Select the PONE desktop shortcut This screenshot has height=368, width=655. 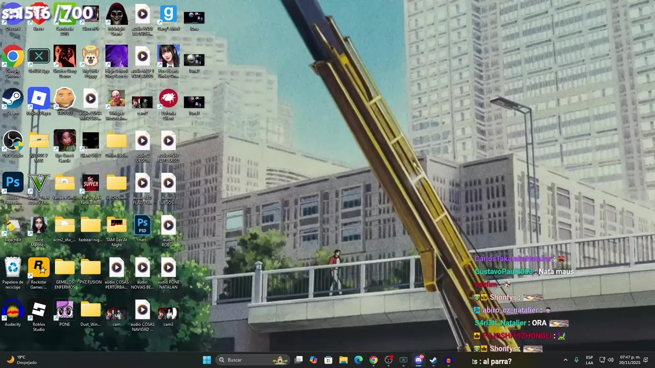coord(64,313)
